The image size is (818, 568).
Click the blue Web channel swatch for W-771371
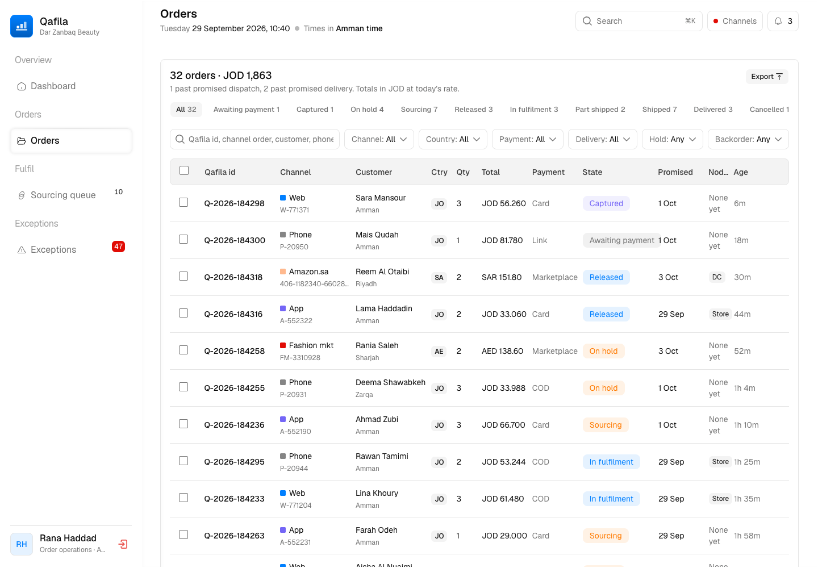click(x=283, y=198)
